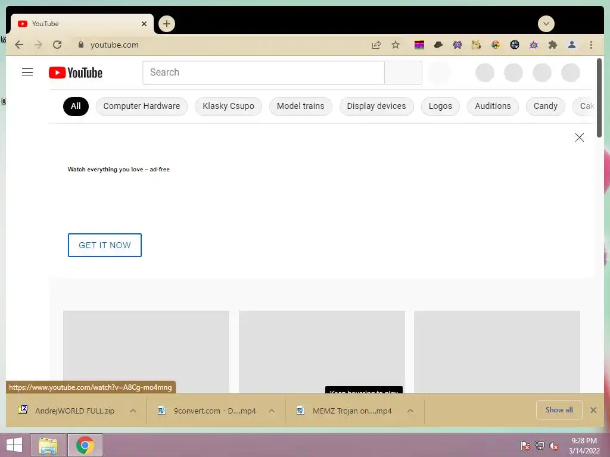This screenshot has width=610, height=457.
Task: Open the YouTube hamburger guide menu
Action: [27, 72]
